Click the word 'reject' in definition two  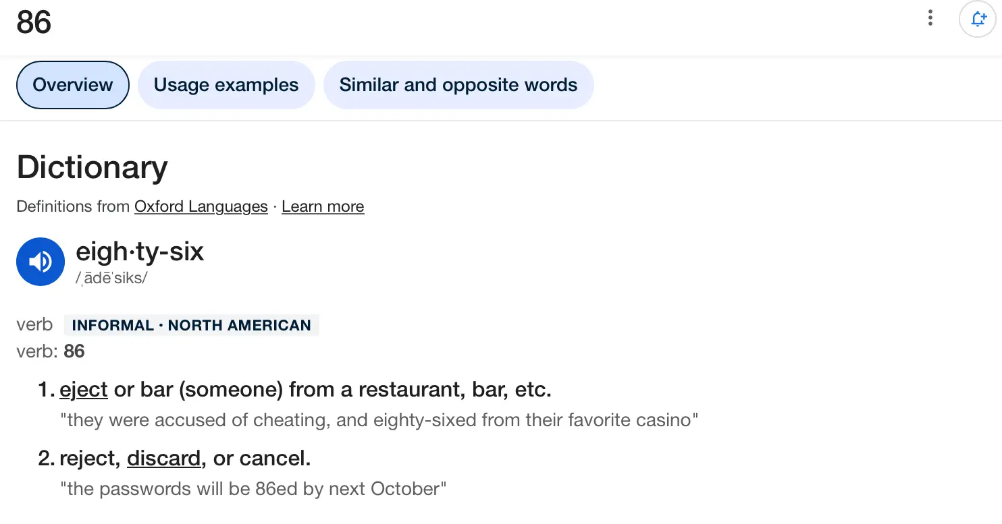pyautogui.click(x=90, y=459)
